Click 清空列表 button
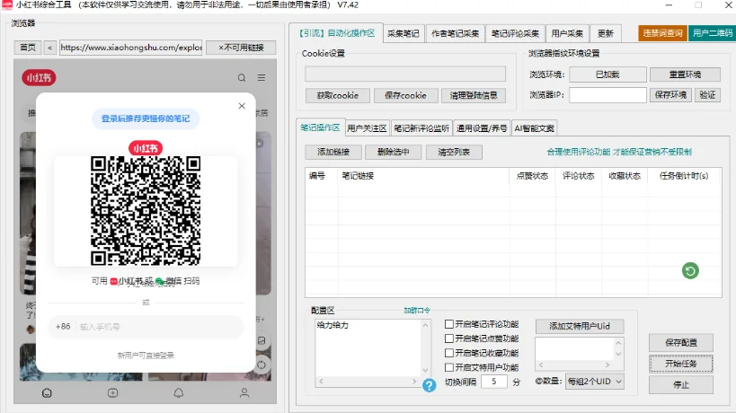736x413 pixels. [454, 152]
